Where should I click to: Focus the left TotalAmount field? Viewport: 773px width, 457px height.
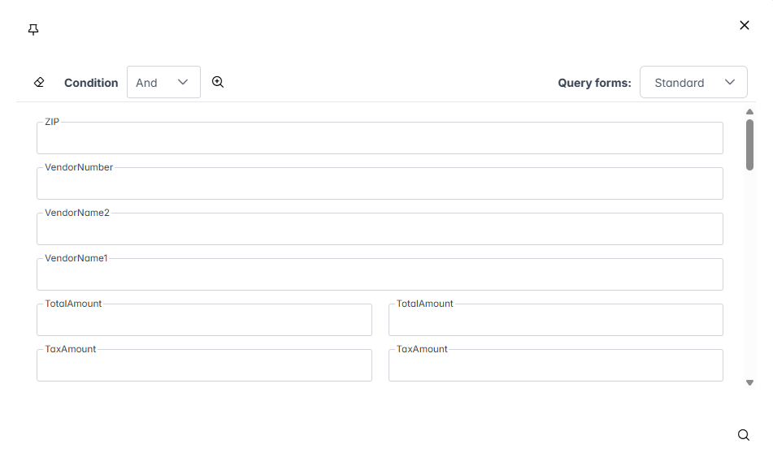[x=204, y=321]
